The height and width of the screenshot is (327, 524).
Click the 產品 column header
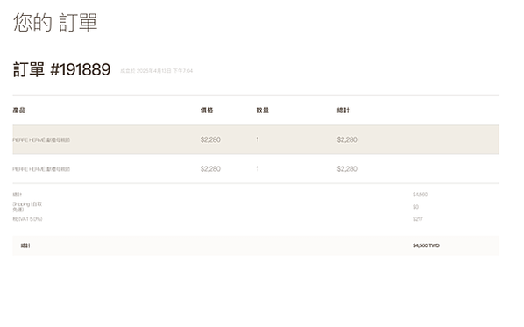click(x=19, y=110)
